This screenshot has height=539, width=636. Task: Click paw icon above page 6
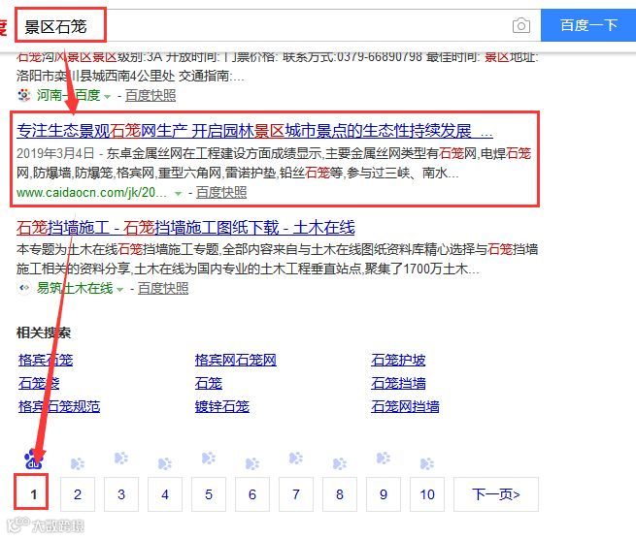[252, 463]
